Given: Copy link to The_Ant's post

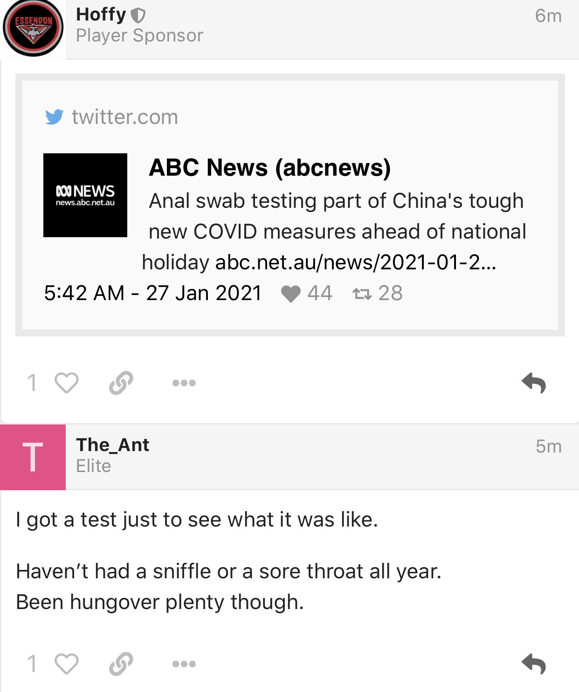Looking at the screenshot, I should click(x=121, y=664).
